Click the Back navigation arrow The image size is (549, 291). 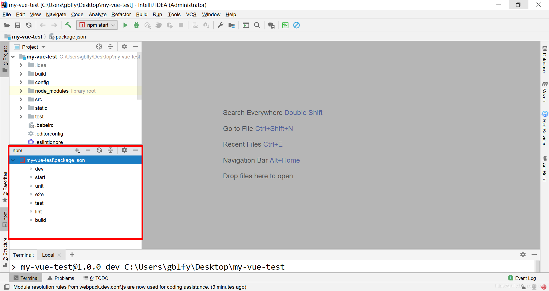point(43,25)
